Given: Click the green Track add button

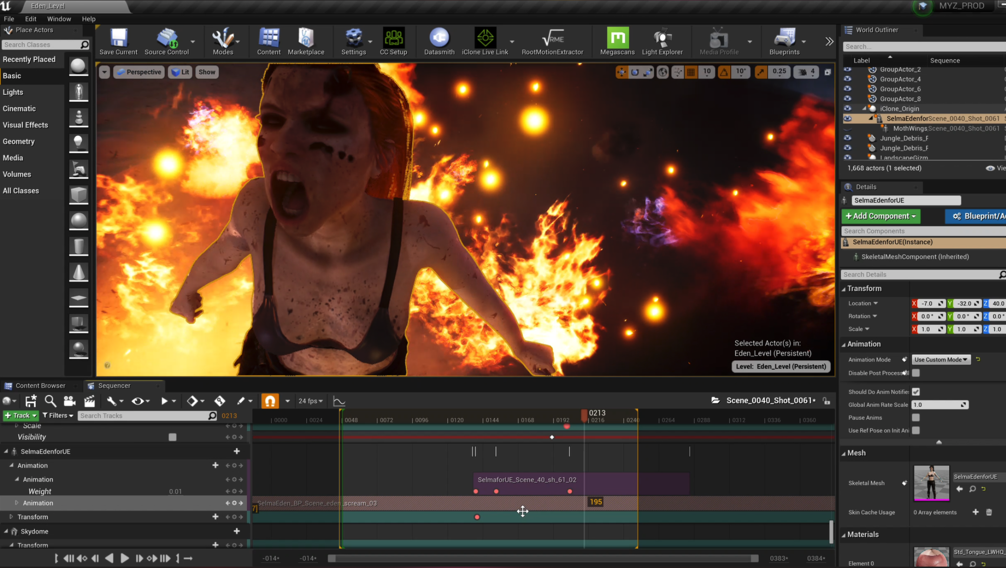Looking at the screenshot, I should click(21, 416).
